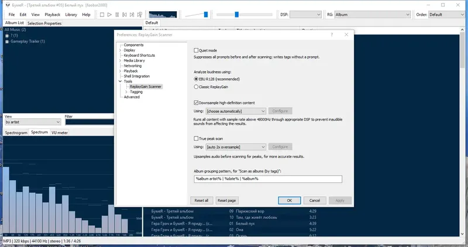Click the Play icon in toolbar
Image resolution: width=468 pixels, height=247 pixels.
pyautogui.click(x=109, y=14)
